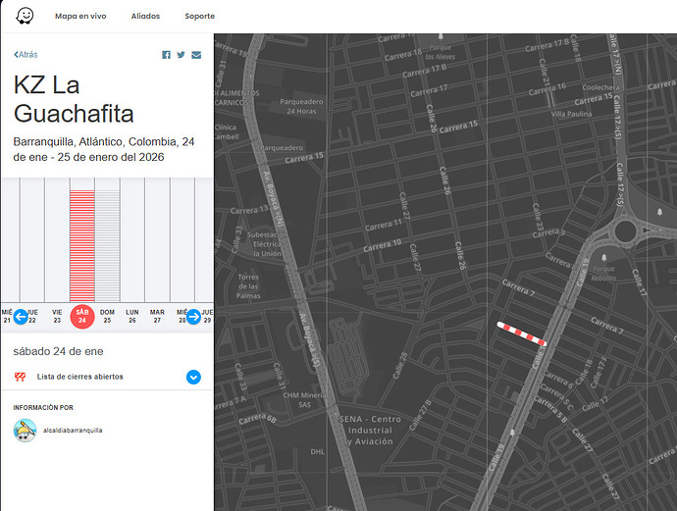The image size is (677, 511).
Task: Click the alcaldiabarranquilla avatar
Action: [x=25, y=430]
